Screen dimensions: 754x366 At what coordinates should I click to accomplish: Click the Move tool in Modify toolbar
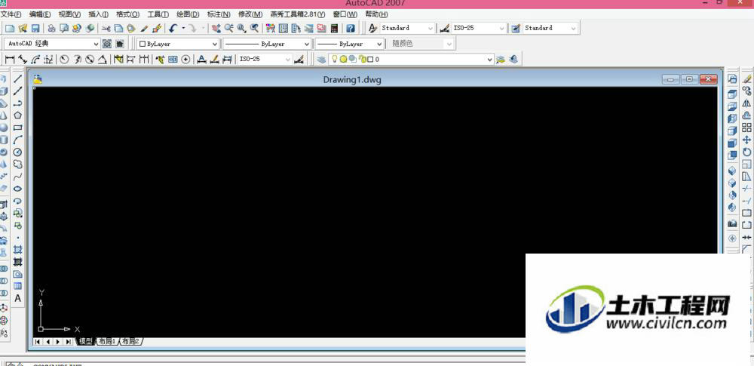[x=746, y=140]
